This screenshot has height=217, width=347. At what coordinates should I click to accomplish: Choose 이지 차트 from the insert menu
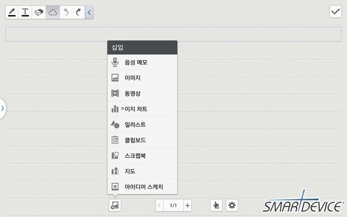tap(142, 108)
